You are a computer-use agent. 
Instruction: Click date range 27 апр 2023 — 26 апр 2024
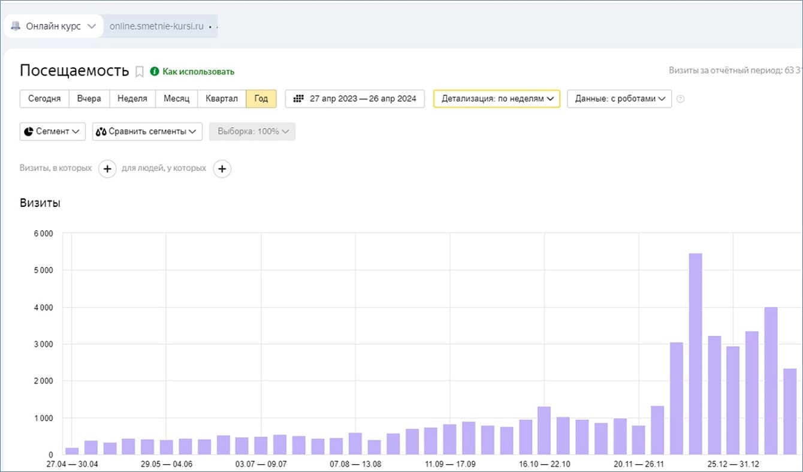pos(362,98)
